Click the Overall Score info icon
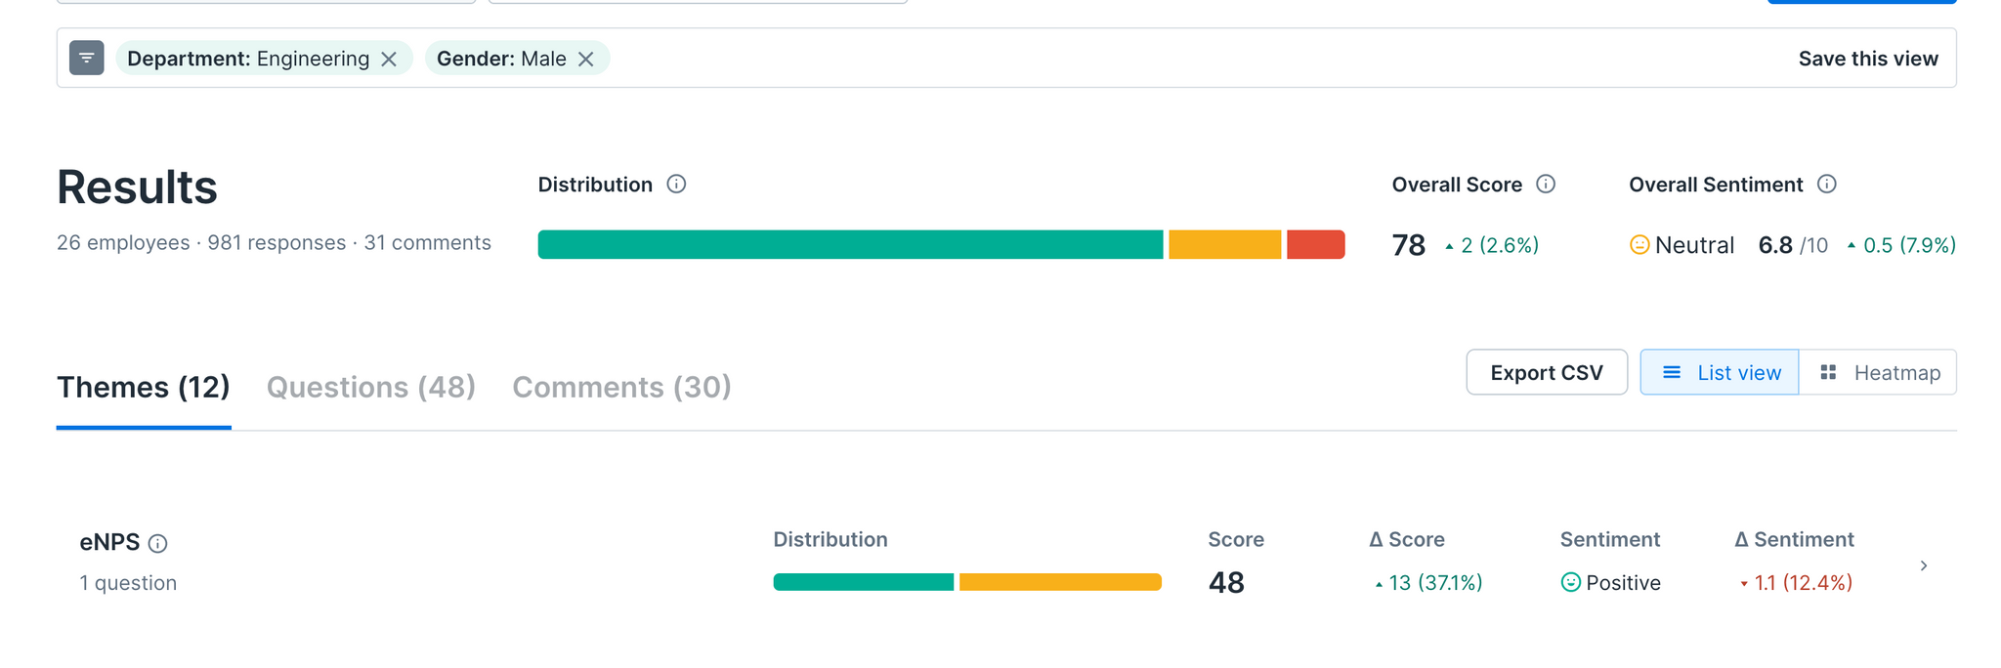This screenshot has height=668, width=2001. (1546, 185)
